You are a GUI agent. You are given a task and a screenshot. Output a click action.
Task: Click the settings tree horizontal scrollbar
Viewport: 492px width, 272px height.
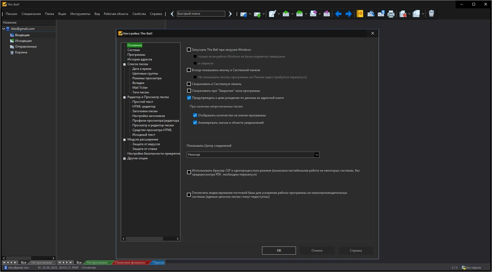[151, 238]
